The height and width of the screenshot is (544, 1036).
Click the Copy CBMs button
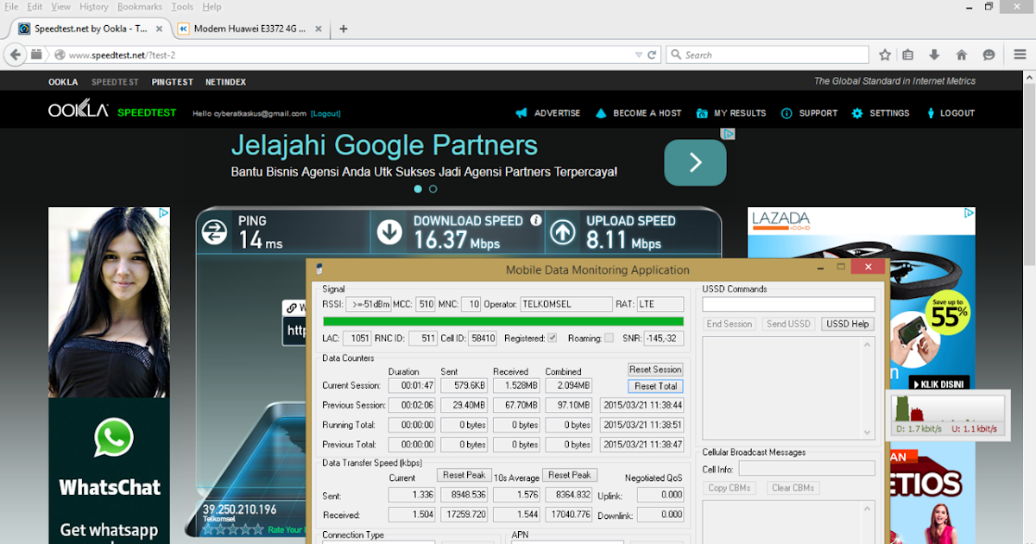[x=730, y=488]
